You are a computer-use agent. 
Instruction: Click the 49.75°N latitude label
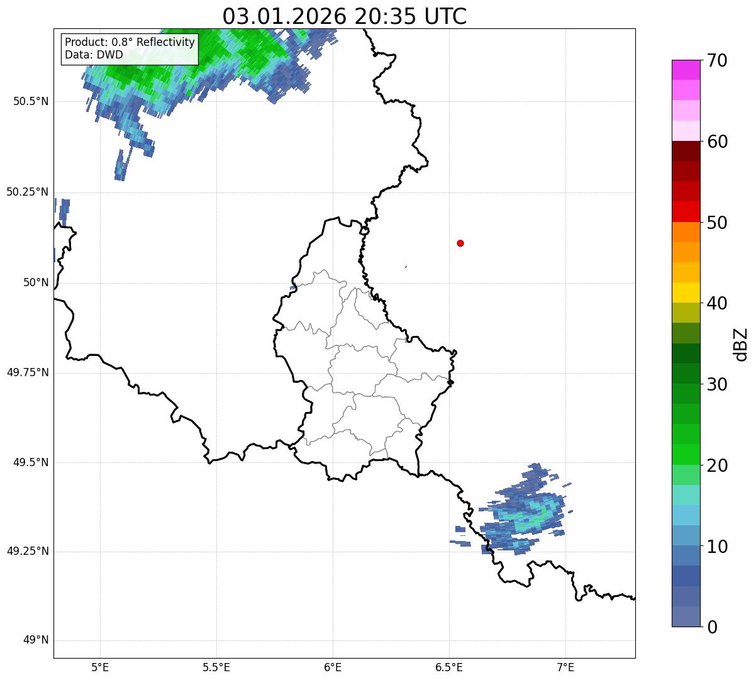[28, 372]
